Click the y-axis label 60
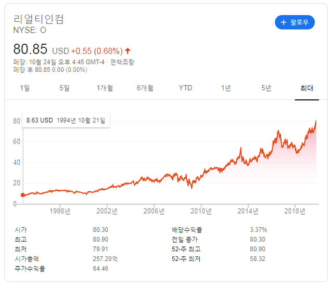The height and width of the screenshot is (287, 333). pos(17,141)
